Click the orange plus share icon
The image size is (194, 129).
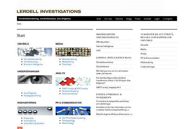pyautogui.click(x=20, y=128)
